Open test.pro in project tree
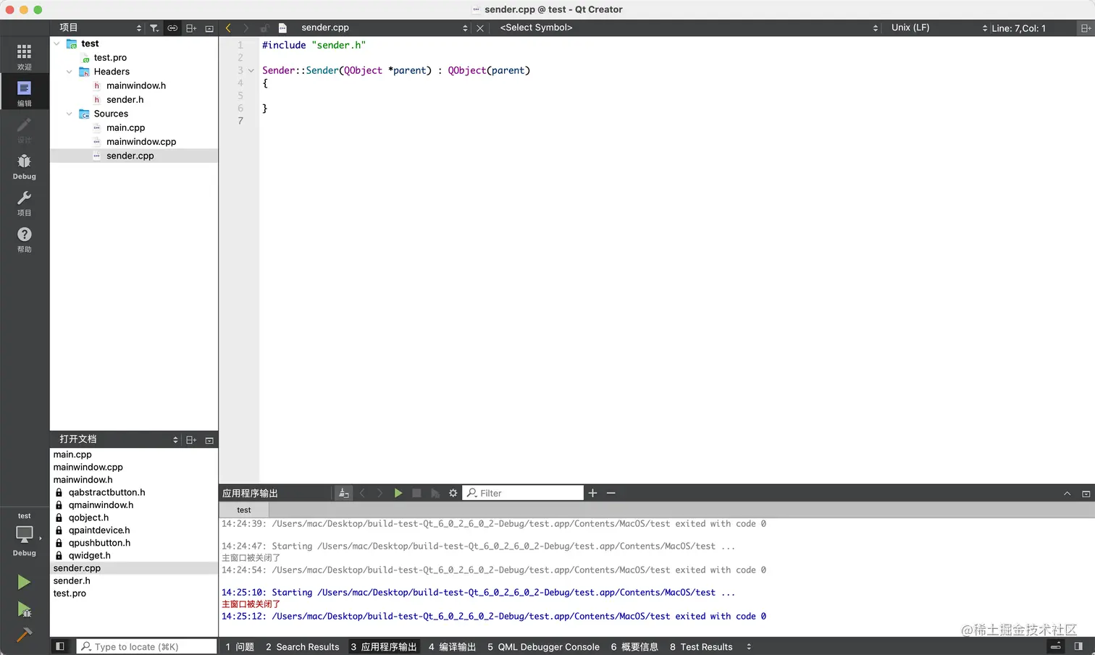Viewport: 1095px width, 655px height. [x=110, y=58]
